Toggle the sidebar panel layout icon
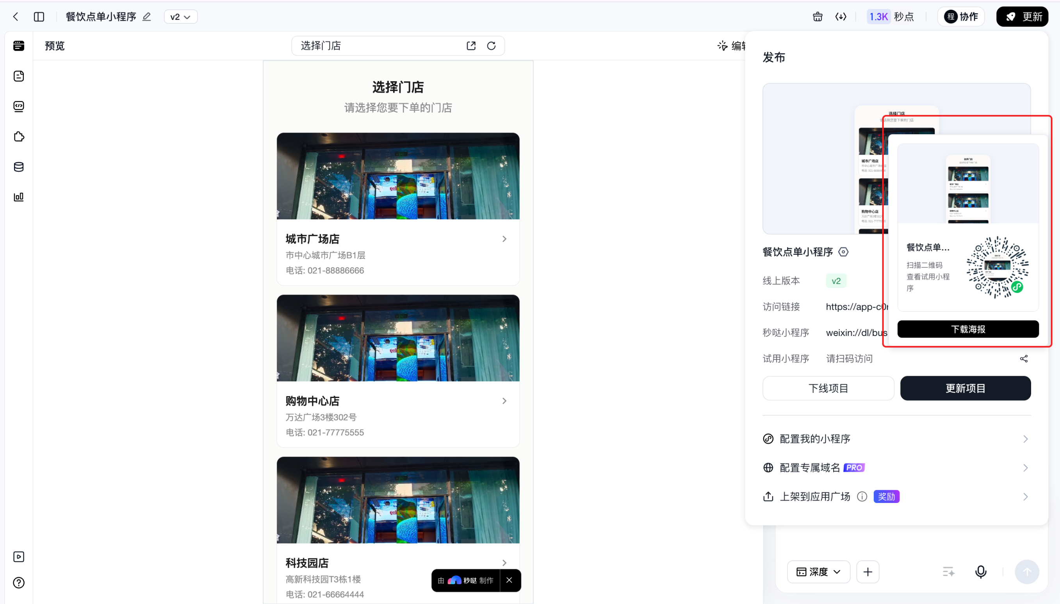1060x604 pixels. tap(39, 17)
